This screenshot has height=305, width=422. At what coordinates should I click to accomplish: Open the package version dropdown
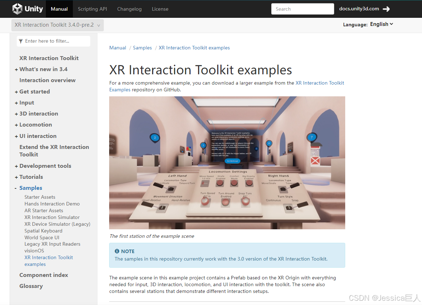coord(58,25)
